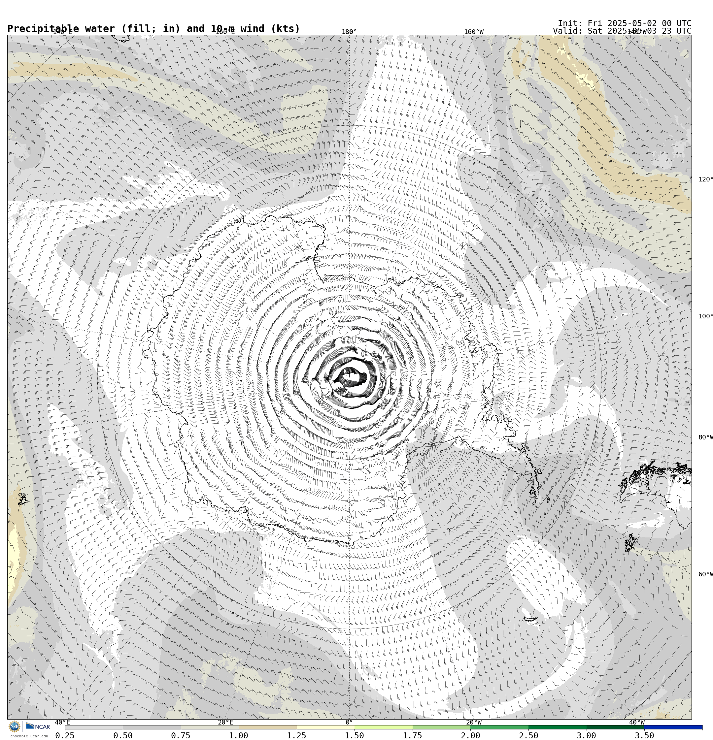
Task: Click the 0.50 colorbar tick label
Action: [123, 735]
